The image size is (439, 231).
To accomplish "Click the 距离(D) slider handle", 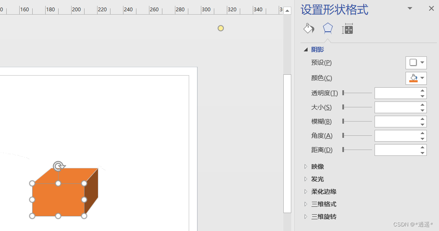I will (x=343, y=150).
